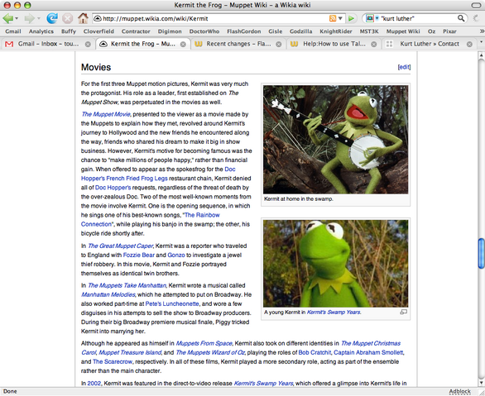This screenshot has height=396, width=485.
Task: Open the Buffy bookmark
Action: (69, 31)
